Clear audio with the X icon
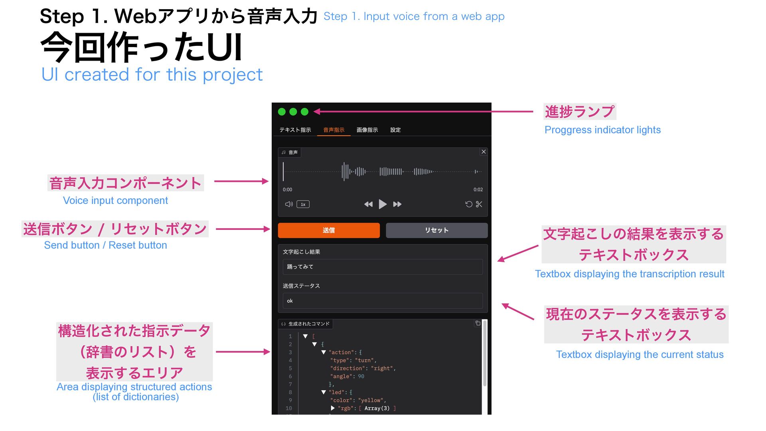Screen dimensions: 766x431 coord(484,152)
